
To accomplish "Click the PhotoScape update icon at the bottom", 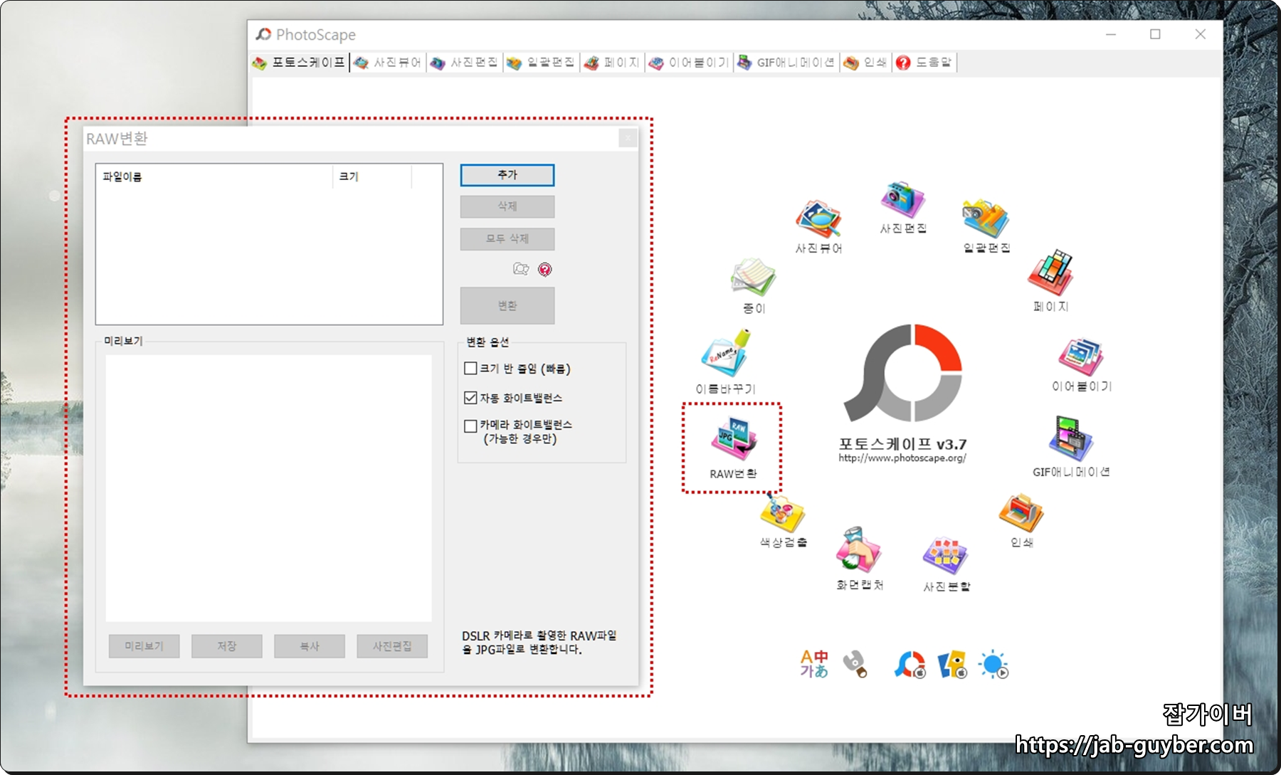I will (910, 665).
